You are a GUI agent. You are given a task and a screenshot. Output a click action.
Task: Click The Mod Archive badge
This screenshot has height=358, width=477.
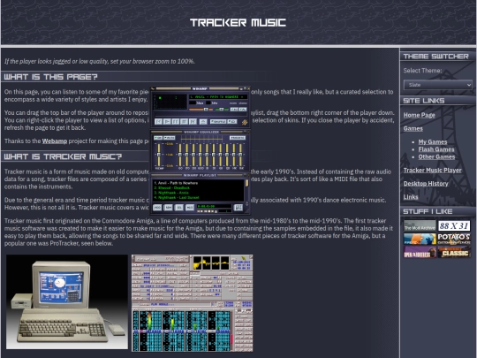(420, 225)
